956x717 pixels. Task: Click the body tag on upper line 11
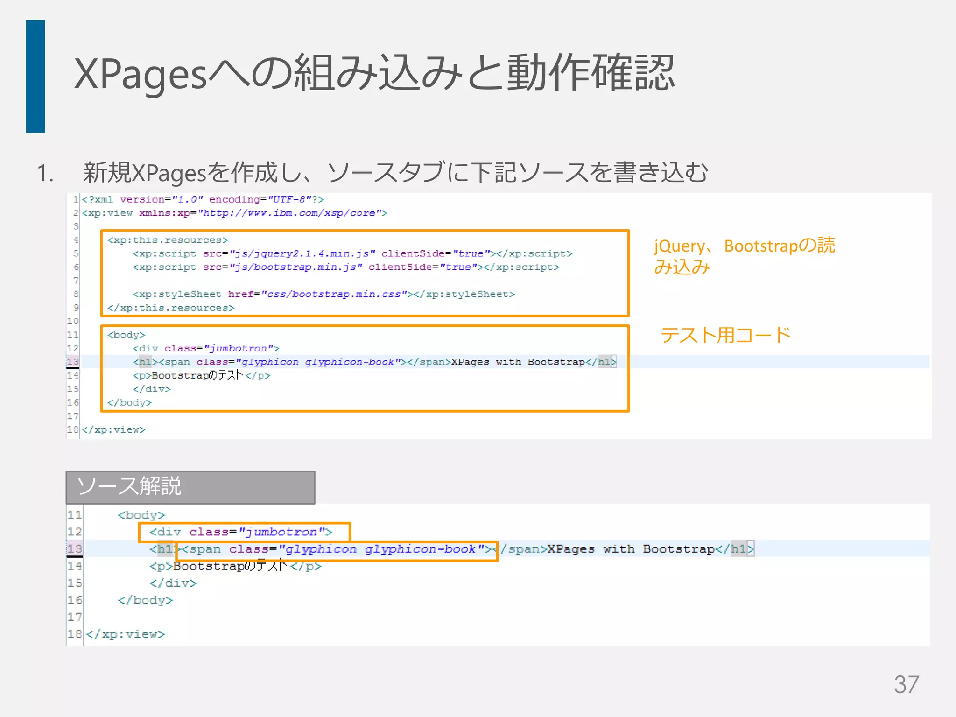(126, 335)
